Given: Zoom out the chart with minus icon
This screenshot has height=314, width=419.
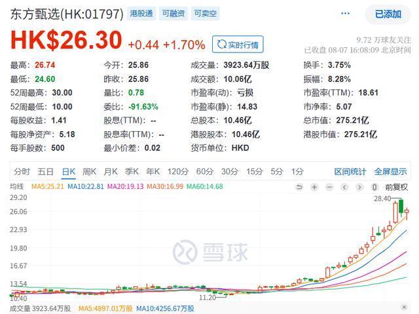Looking at the screenshot, I should [x=329, y=187].
